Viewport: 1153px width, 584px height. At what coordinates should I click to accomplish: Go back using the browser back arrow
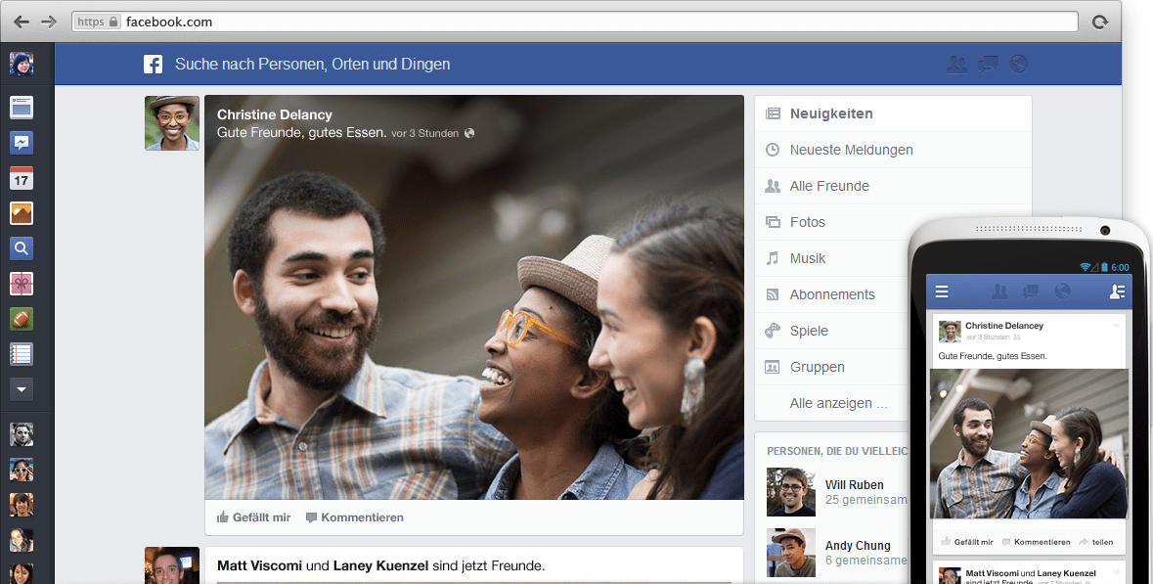(22, 22)
